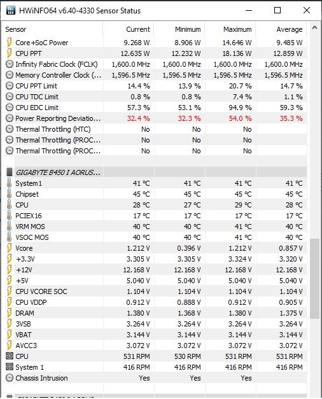Click the chip icon for GIGABYTE B450 I AORUS
The width and height of the screenshot is (322, 399).
pos(9,172)
